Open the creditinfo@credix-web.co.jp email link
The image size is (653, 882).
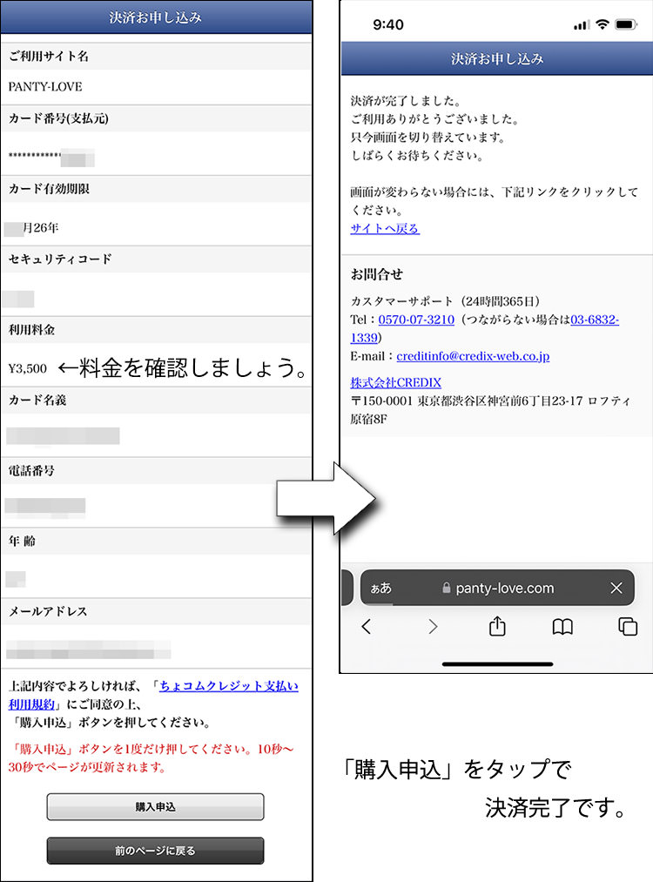tap(473, 356)
